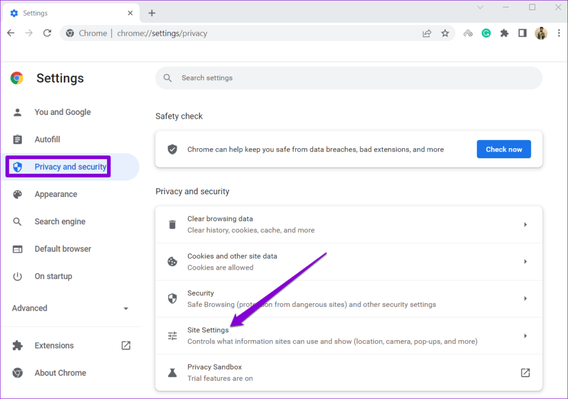568x399 pixels.
Task: Click "Cookies are allowed" text
Action: coord(220,267)
